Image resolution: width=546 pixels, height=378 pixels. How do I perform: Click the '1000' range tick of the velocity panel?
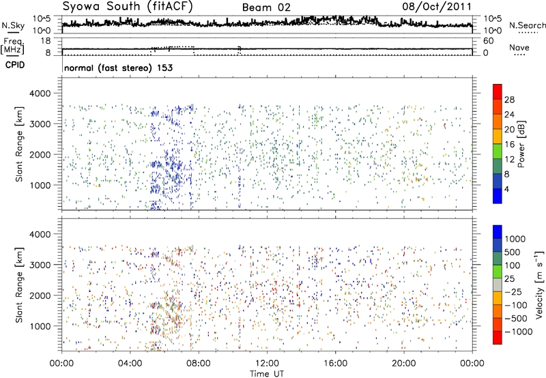40,326
